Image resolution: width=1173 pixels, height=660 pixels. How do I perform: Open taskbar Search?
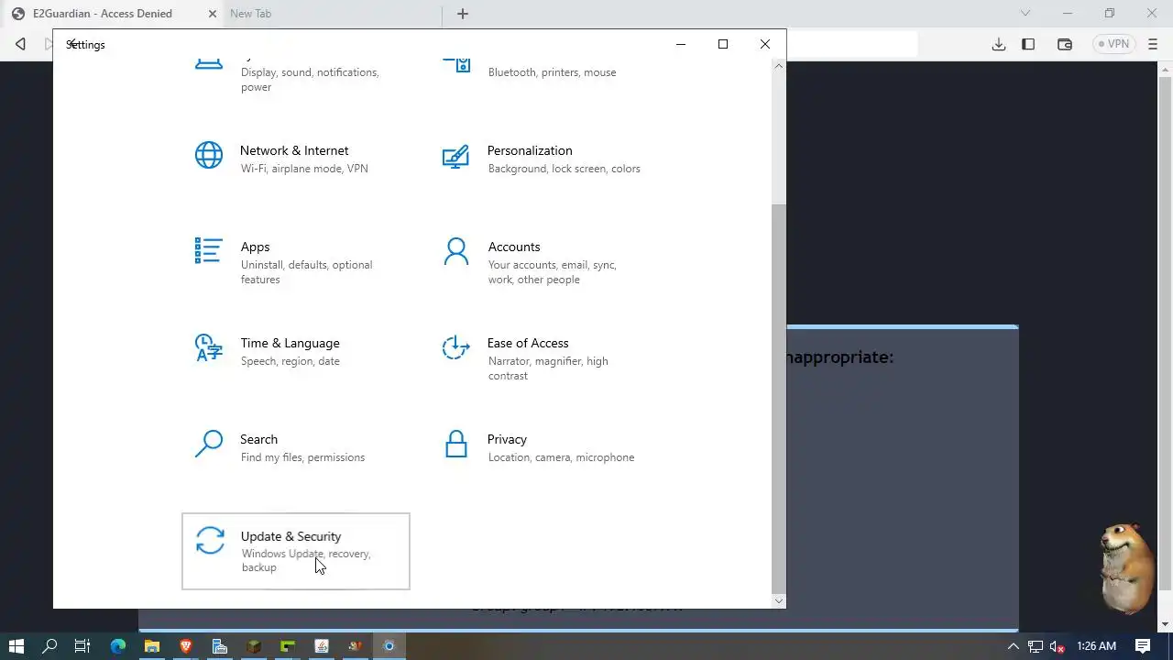coord(49,646)
